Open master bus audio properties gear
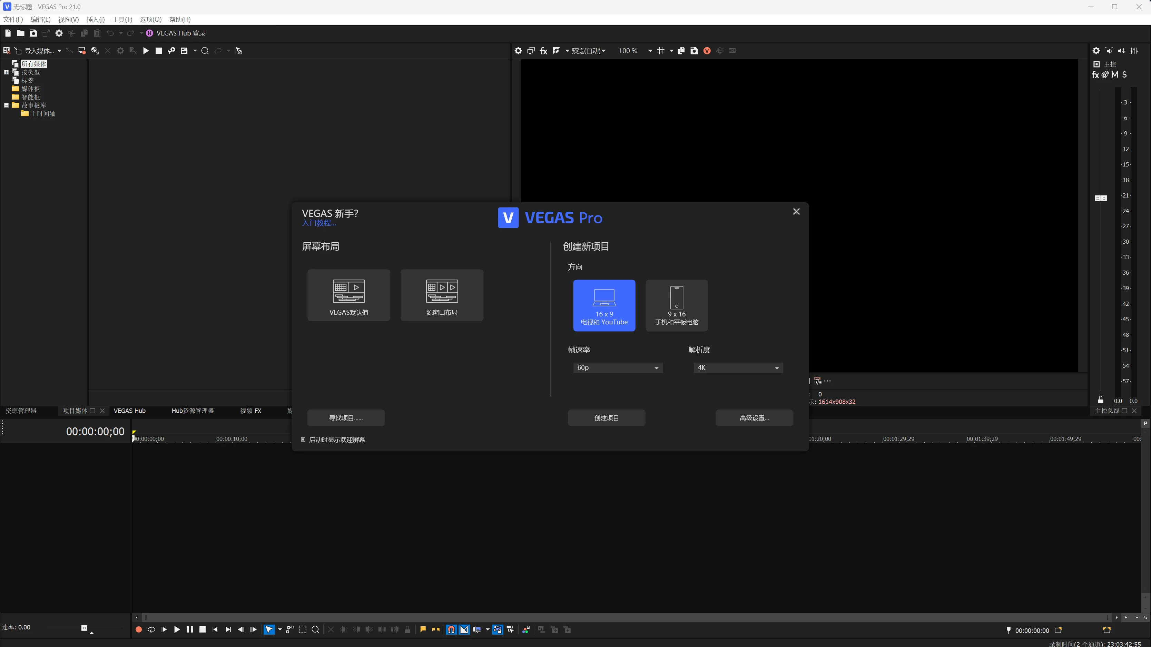Viewport: 1151px width, 647px height. click(x=1096, y=51)
